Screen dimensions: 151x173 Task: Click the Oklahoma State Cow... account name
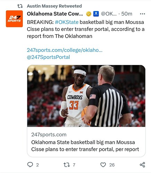coord(55,14)
